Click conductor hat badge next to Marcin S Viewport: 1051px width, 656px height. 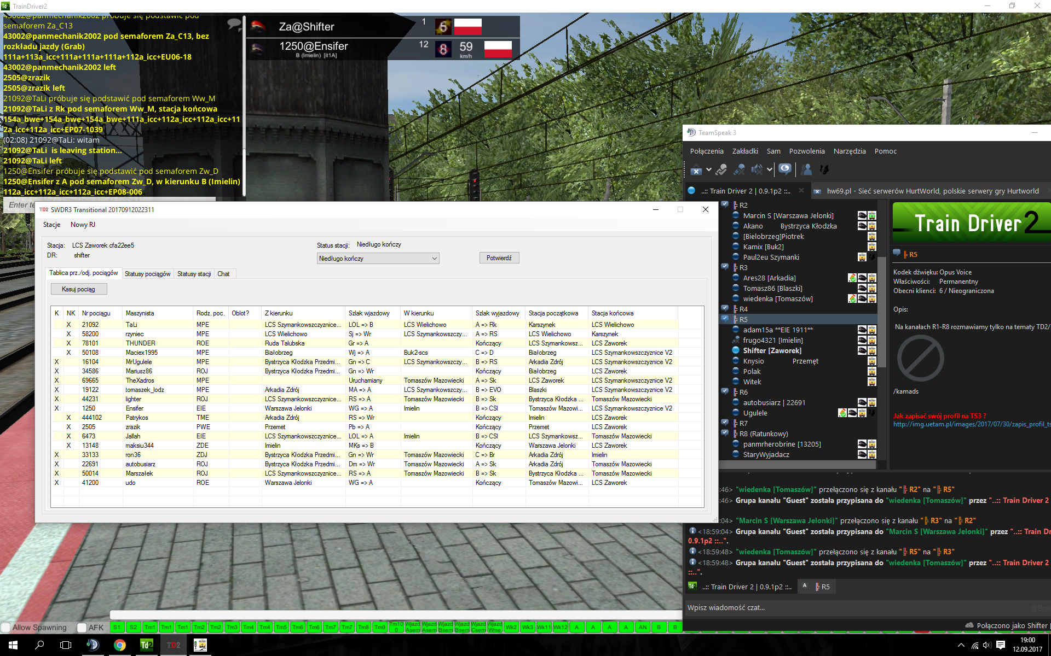pyautogui.click(x=862, y=215)
